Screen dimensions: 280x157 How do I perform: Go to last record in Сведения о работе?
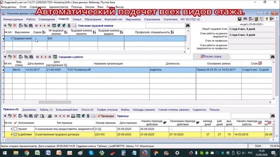pyautogui.click(x=50, y=57)
